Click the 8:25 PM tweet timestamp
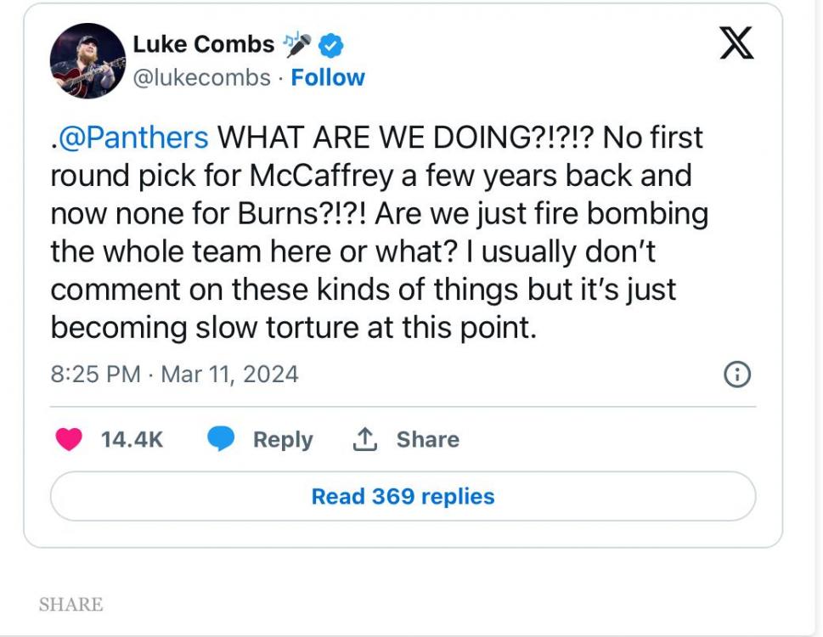 pos(95,375)
